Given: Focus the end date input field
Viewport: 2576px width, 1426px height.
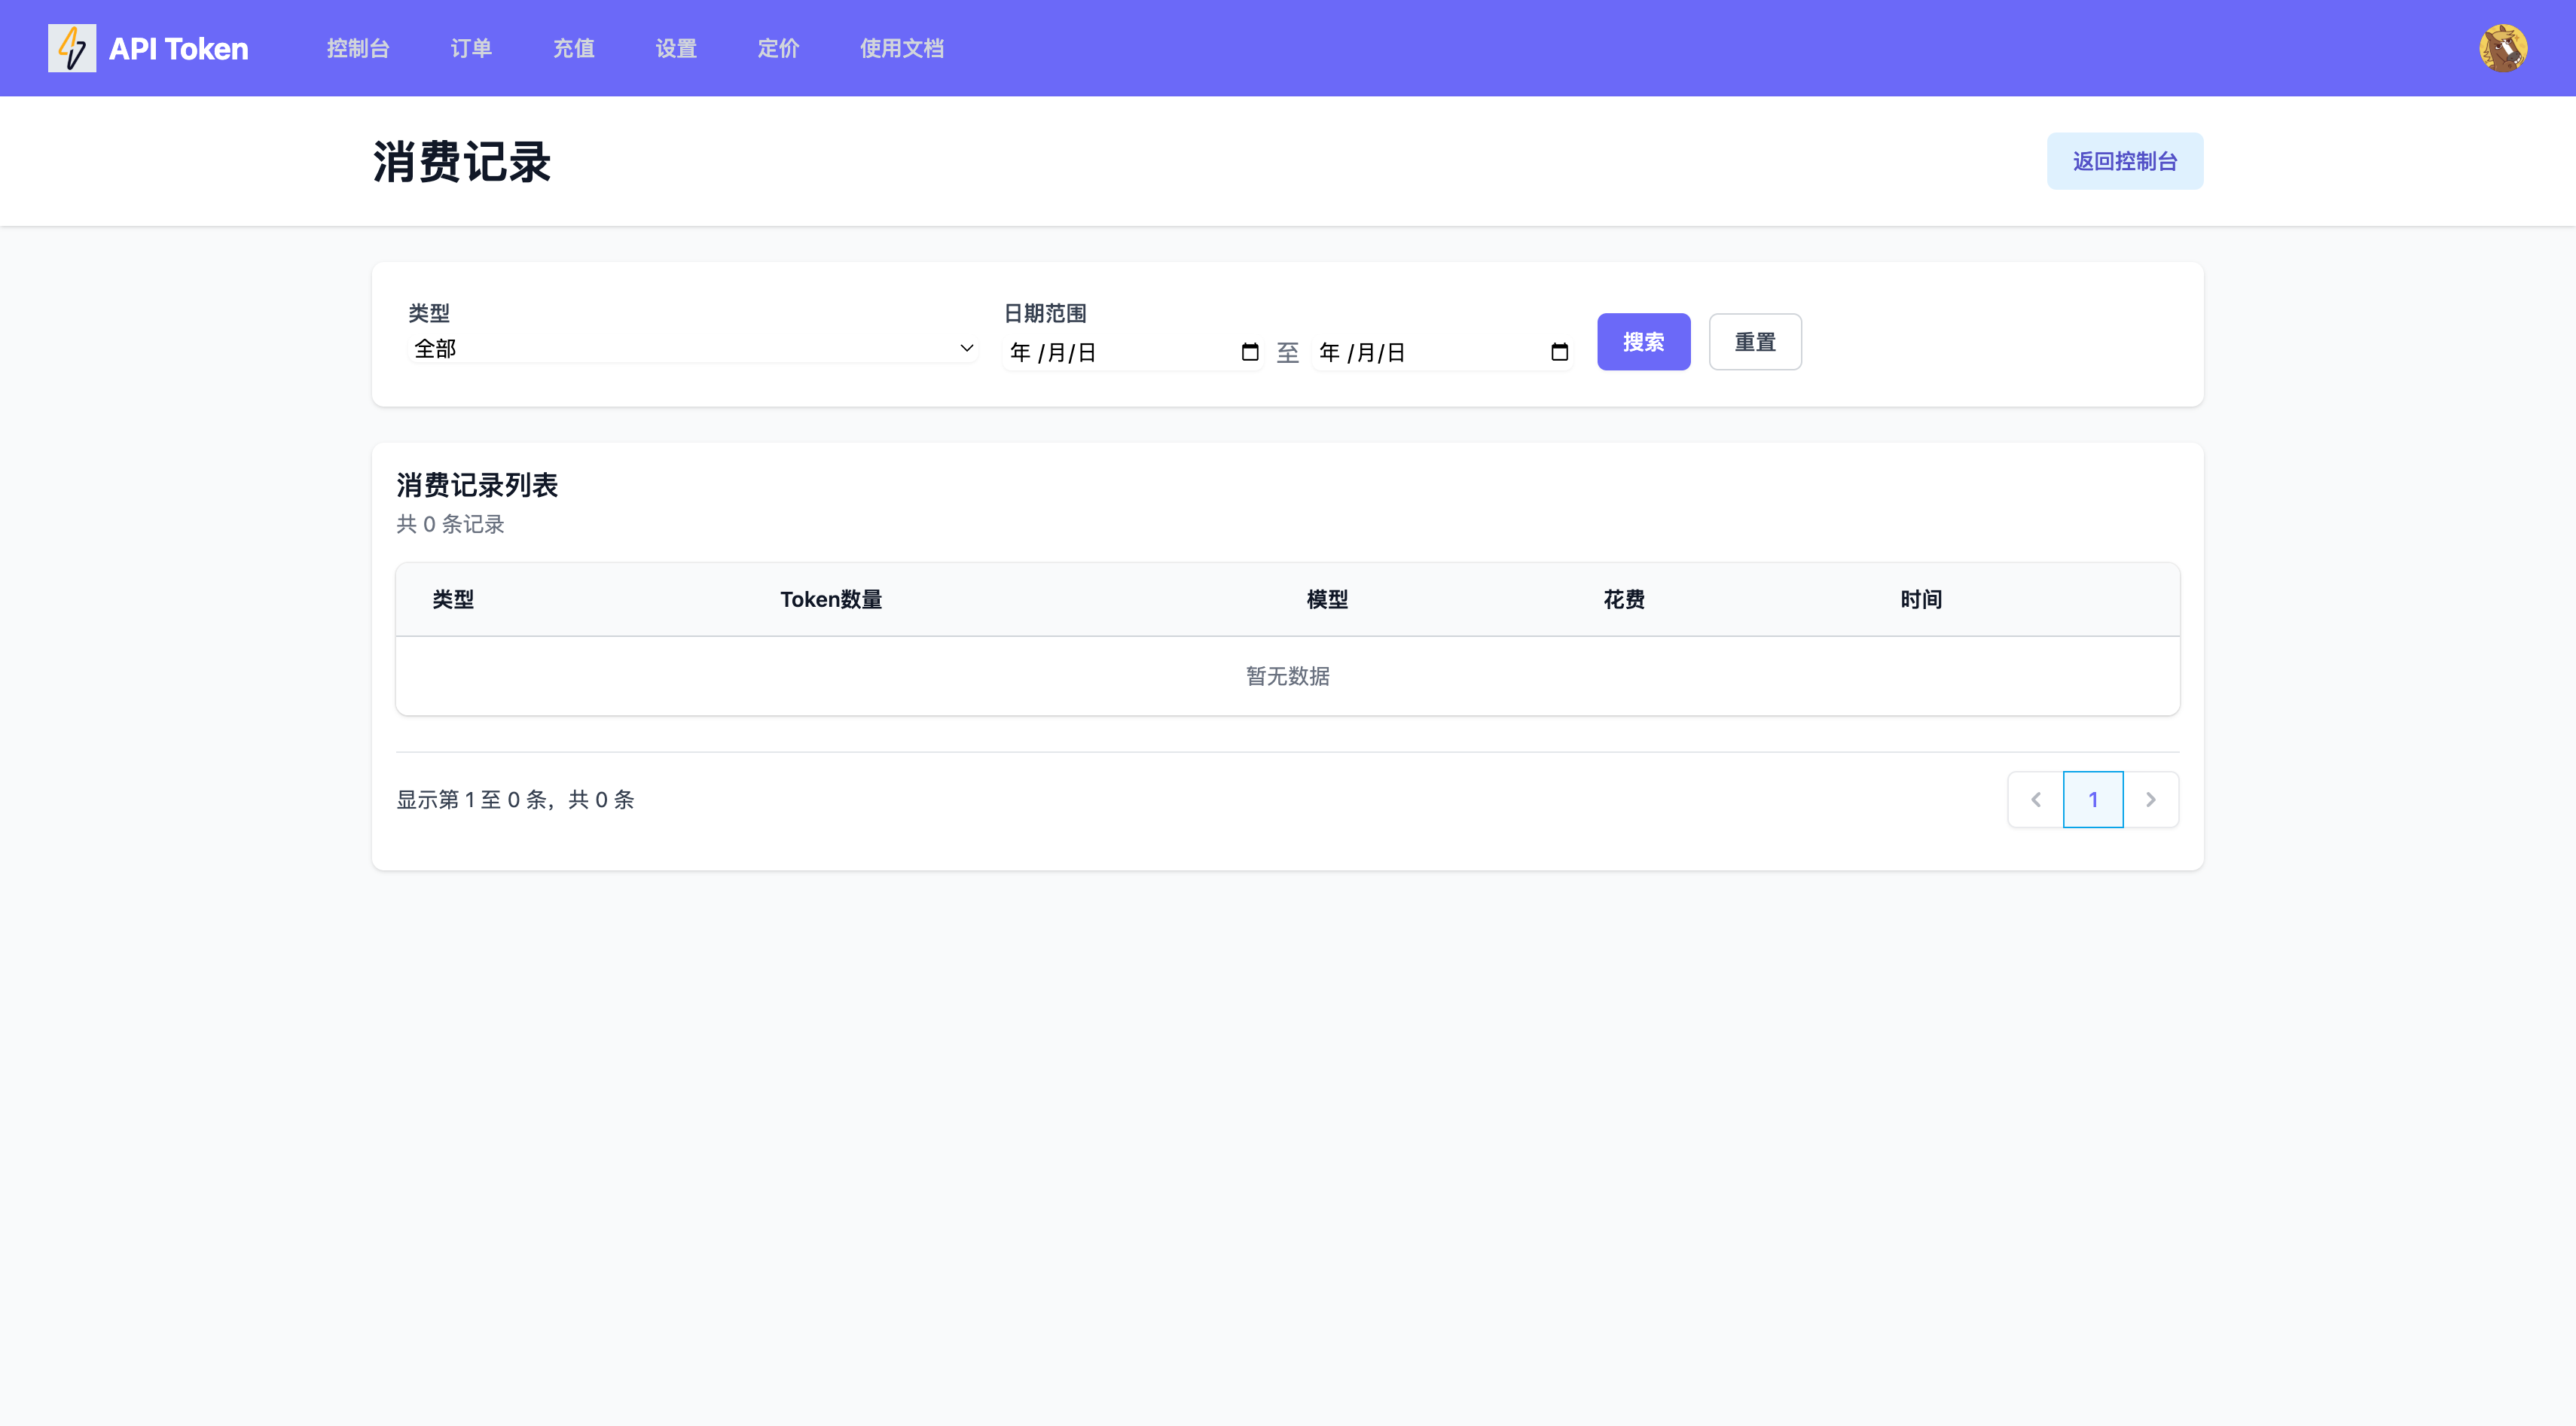Looking at the screenshot, I should coord(1420,352).
